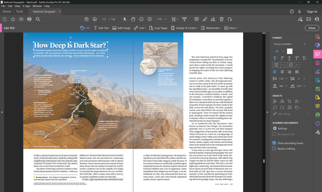Open the E-Sign menu
The image size is (322, 192).
coord(26,6)
